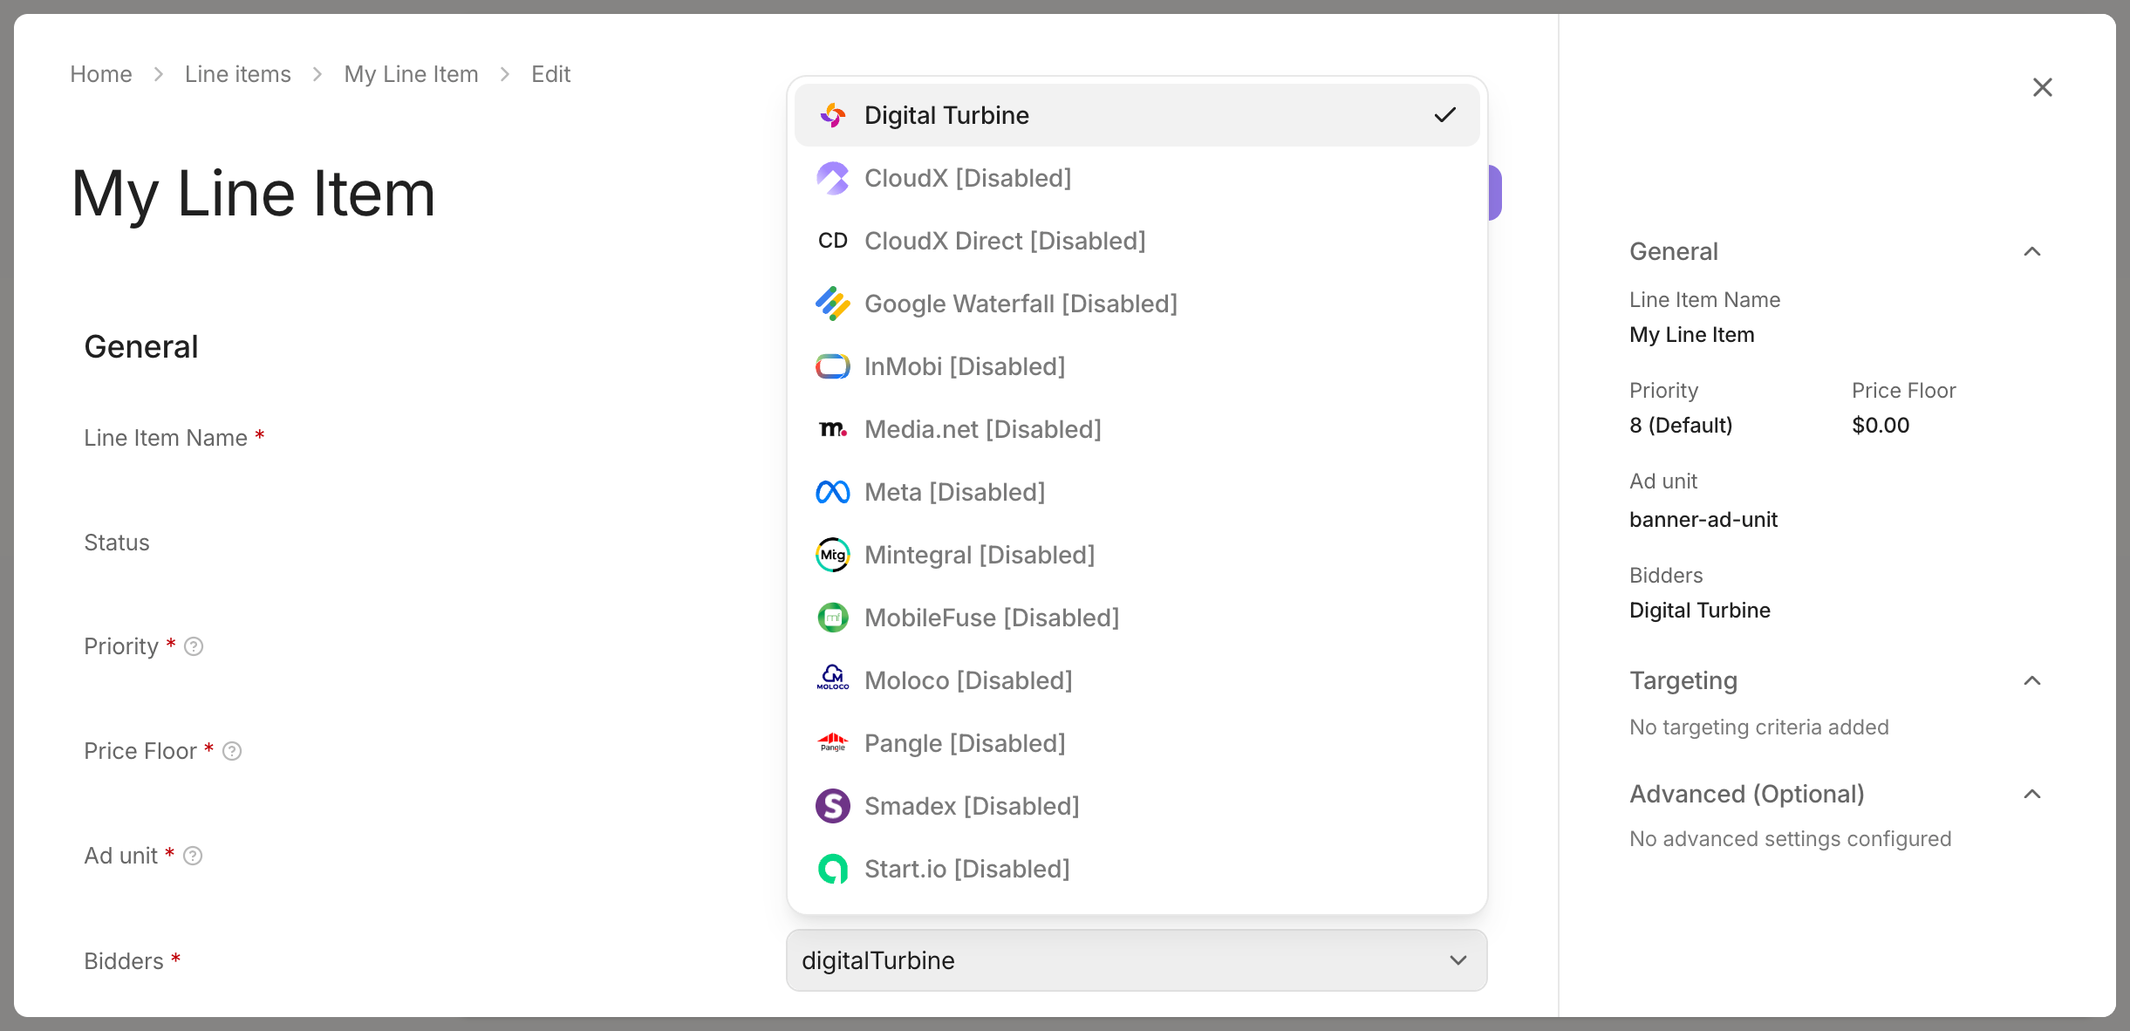Select Smadex [Disabled] option
Image resolution: width=2130 pixels, height=1031 pixels.
click(1137, 806)
